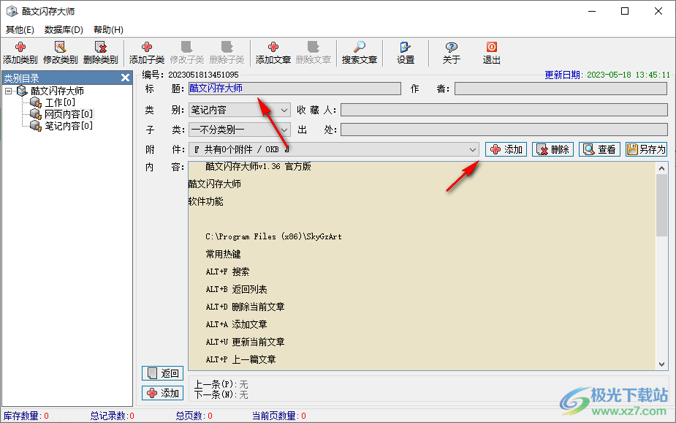Click the 编号 record number text
The width and height of the screenshot is (676, 423).
(x=190, y=75)
